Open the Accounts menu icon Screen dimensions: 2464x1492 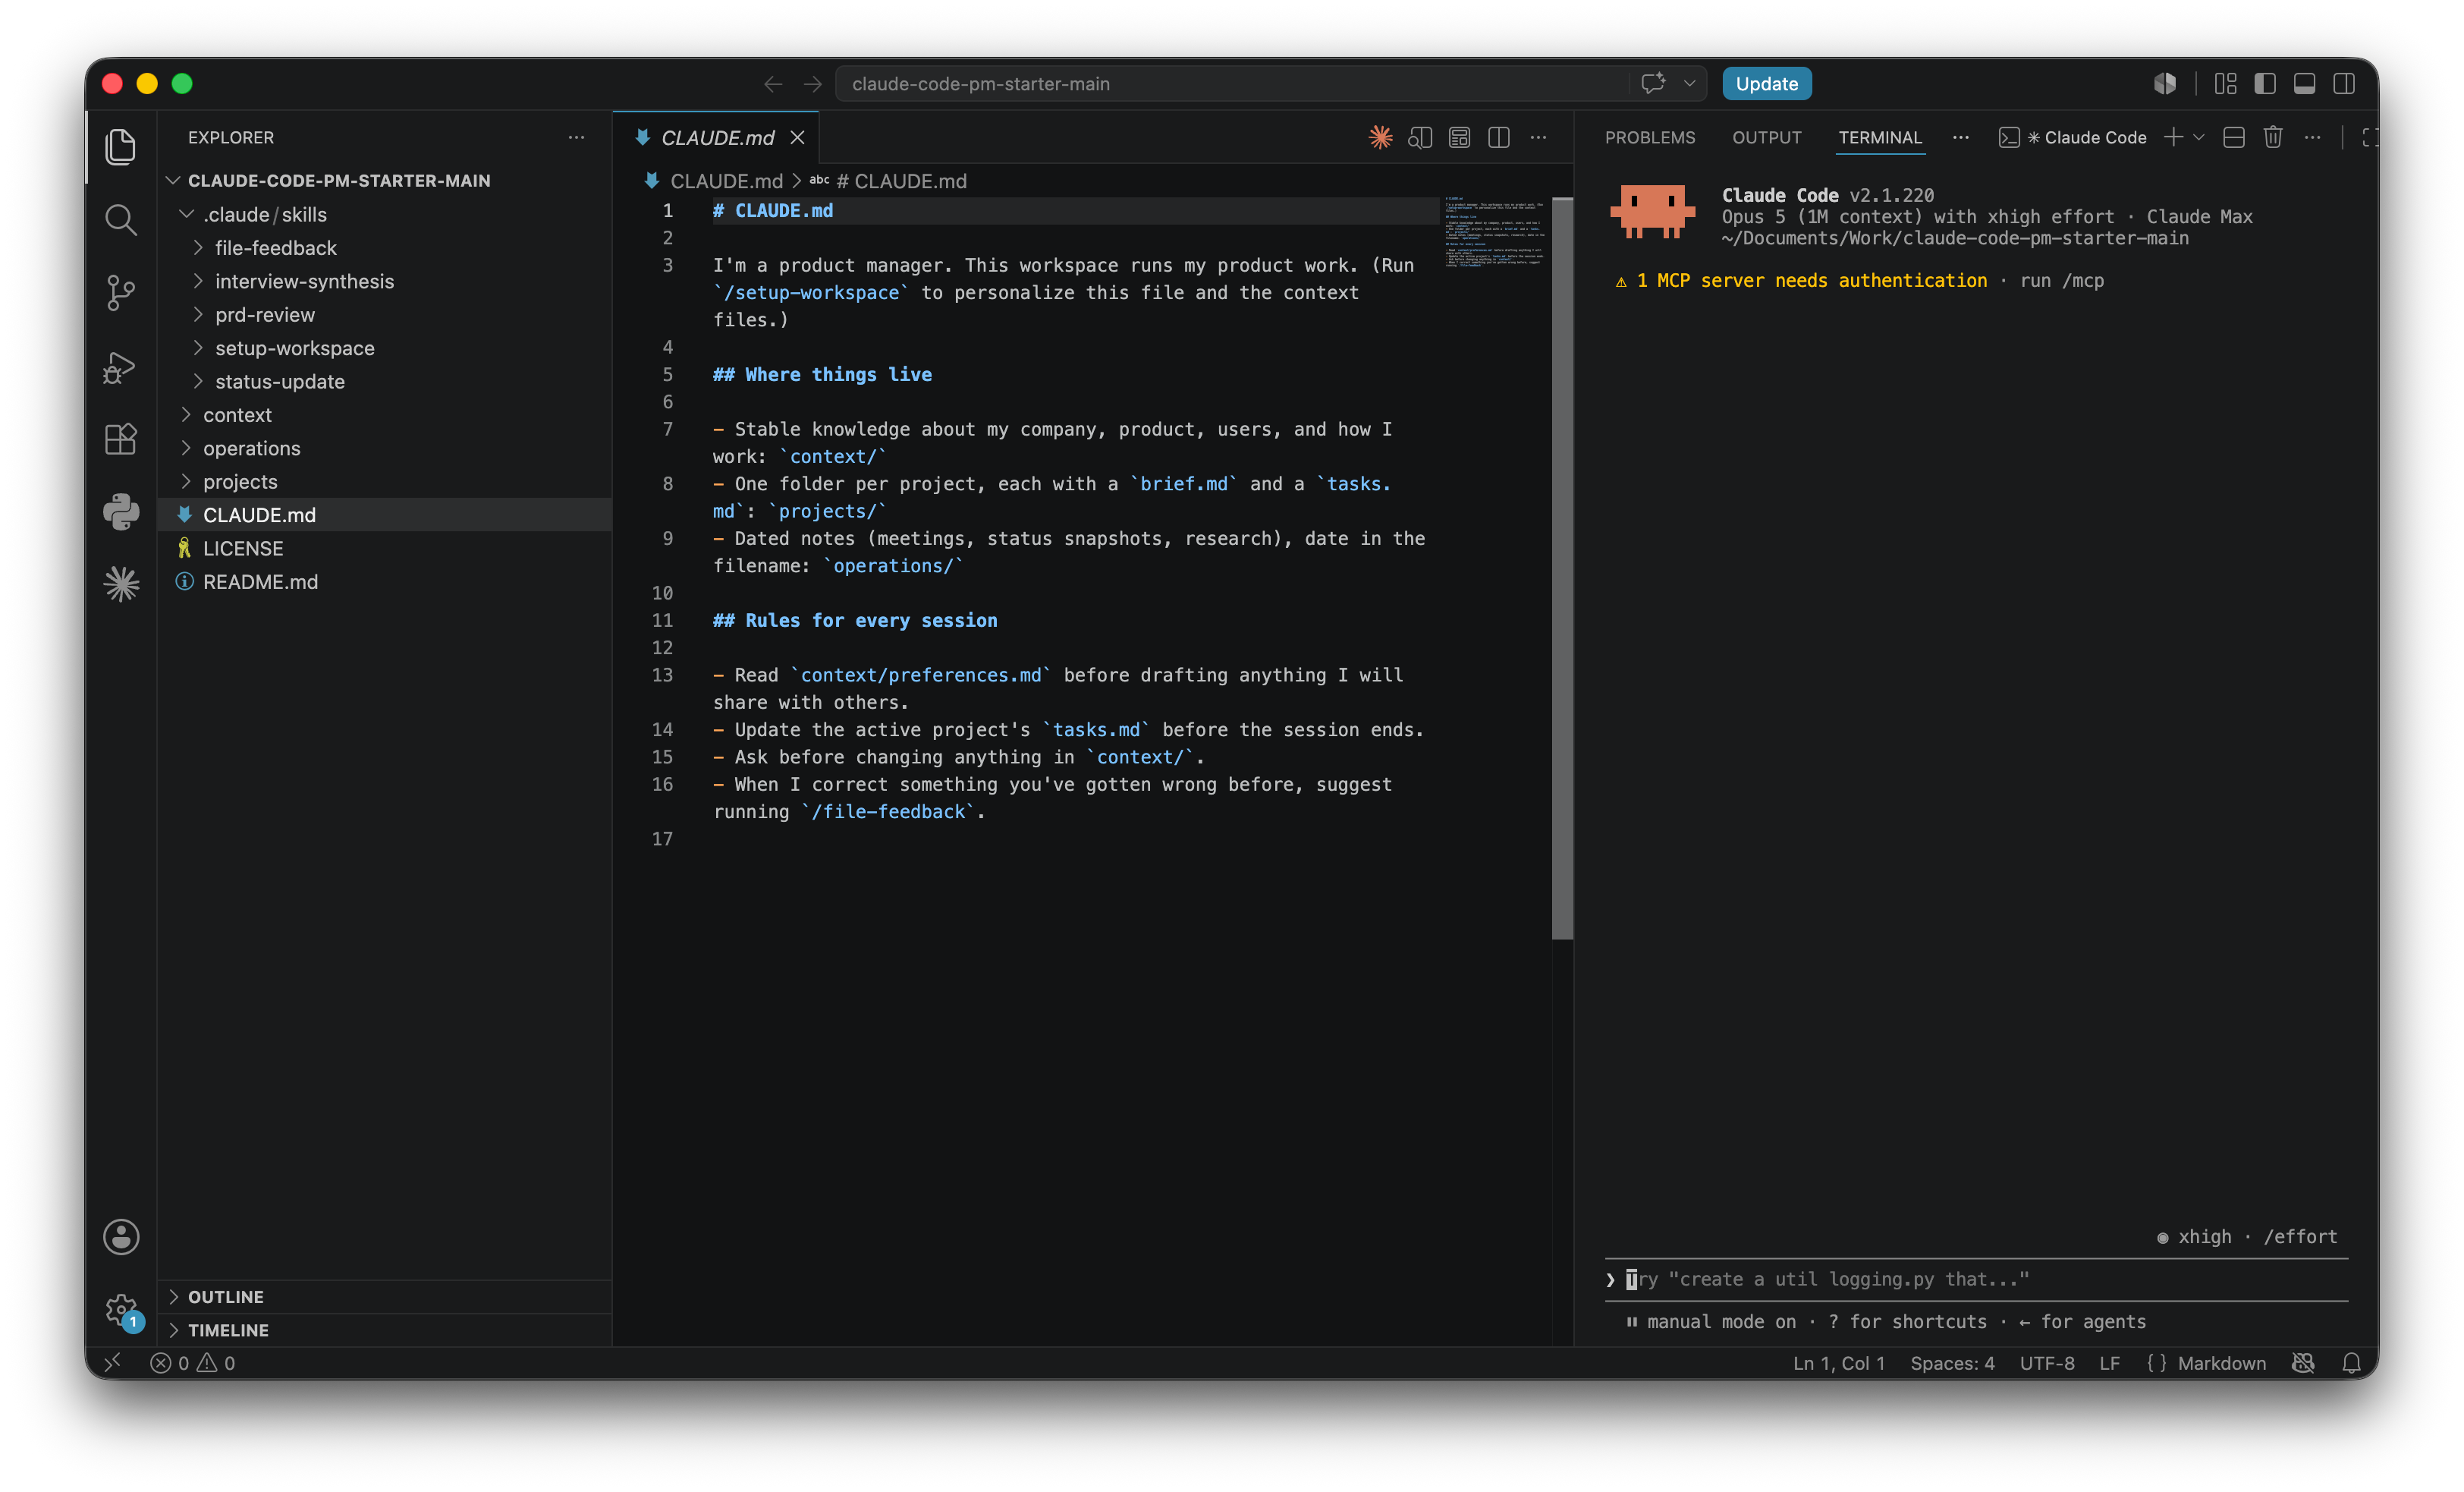pyautogui.click(x=121, y=1237)
